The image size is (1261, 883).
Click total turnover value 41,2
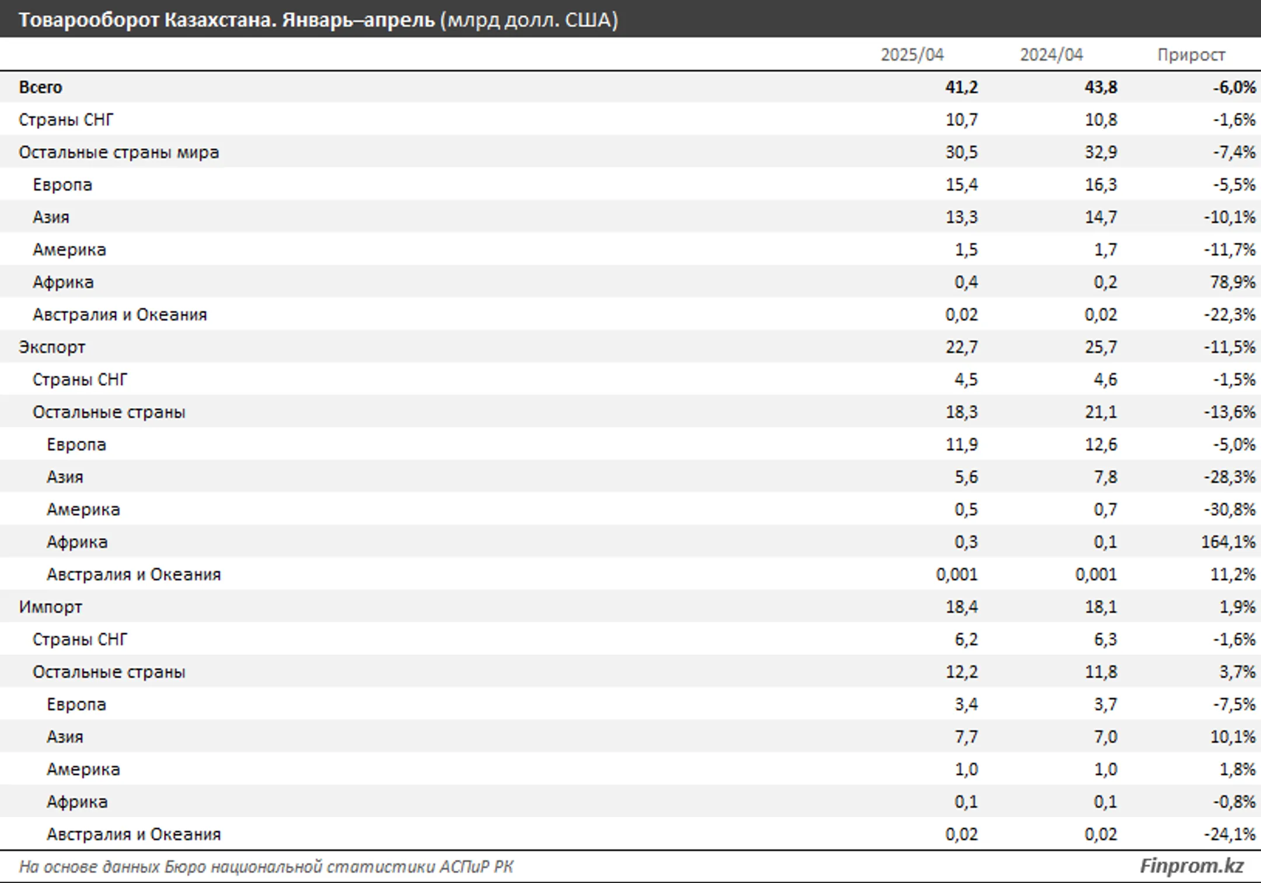click(x=961, y=88)
